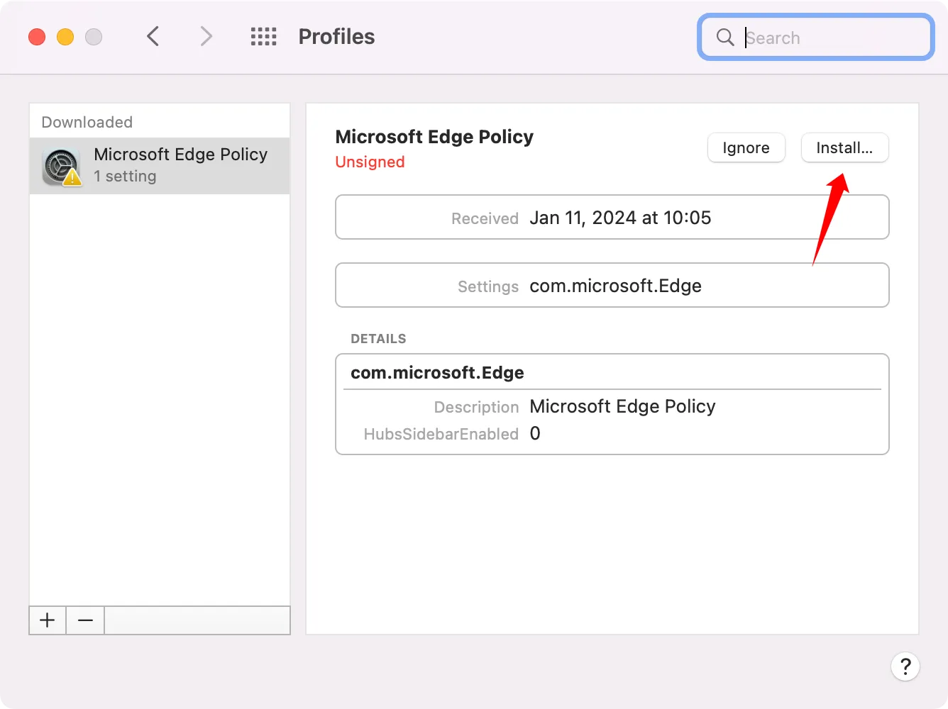Viewport: 948px width, 709px height.
Task: Open help with the question mark button
Action: tap(905, 666)
